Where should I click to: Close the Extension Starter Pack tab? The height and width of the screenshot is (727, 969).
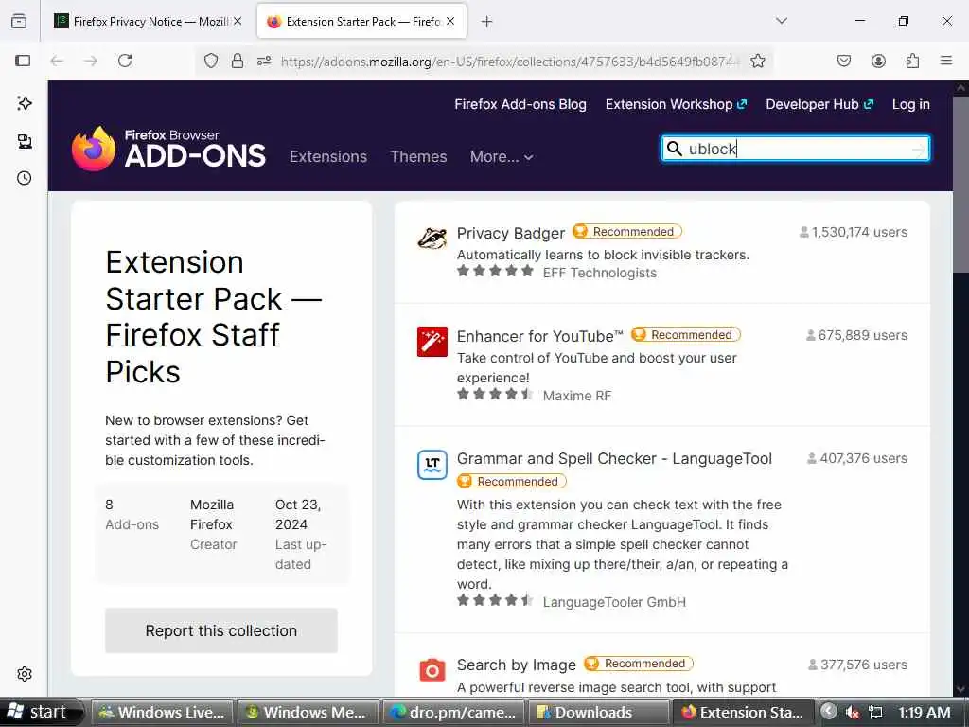pos(450,21)
